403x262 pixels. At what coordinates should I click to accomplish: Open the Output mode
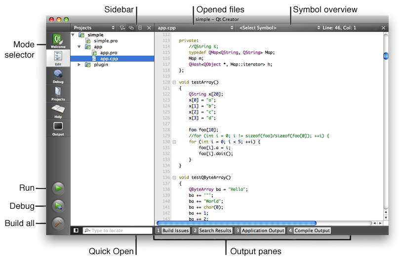click(58, 129)
